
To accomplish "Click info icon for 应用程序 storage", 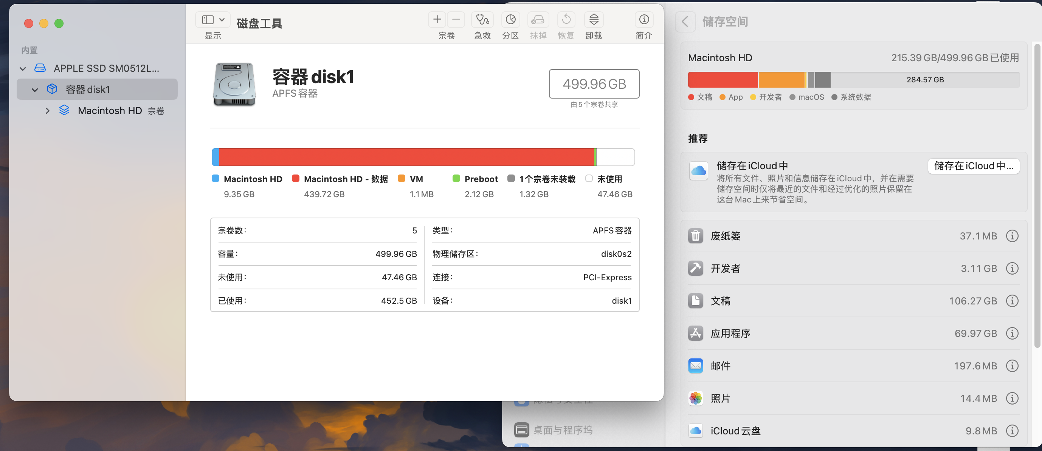I will 1012,334.
